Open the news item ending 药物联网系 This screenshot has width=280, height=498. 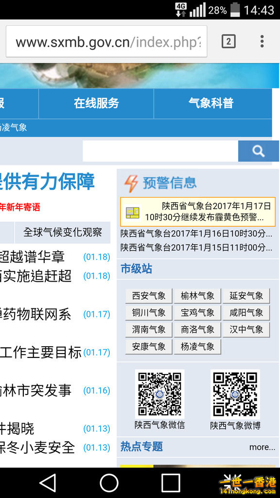click(35, 314)
